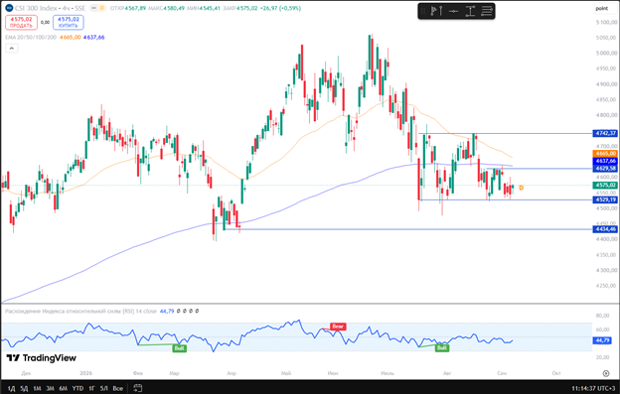
Task: Open the go-to-date calendar icon
Action: pos(137,388)
